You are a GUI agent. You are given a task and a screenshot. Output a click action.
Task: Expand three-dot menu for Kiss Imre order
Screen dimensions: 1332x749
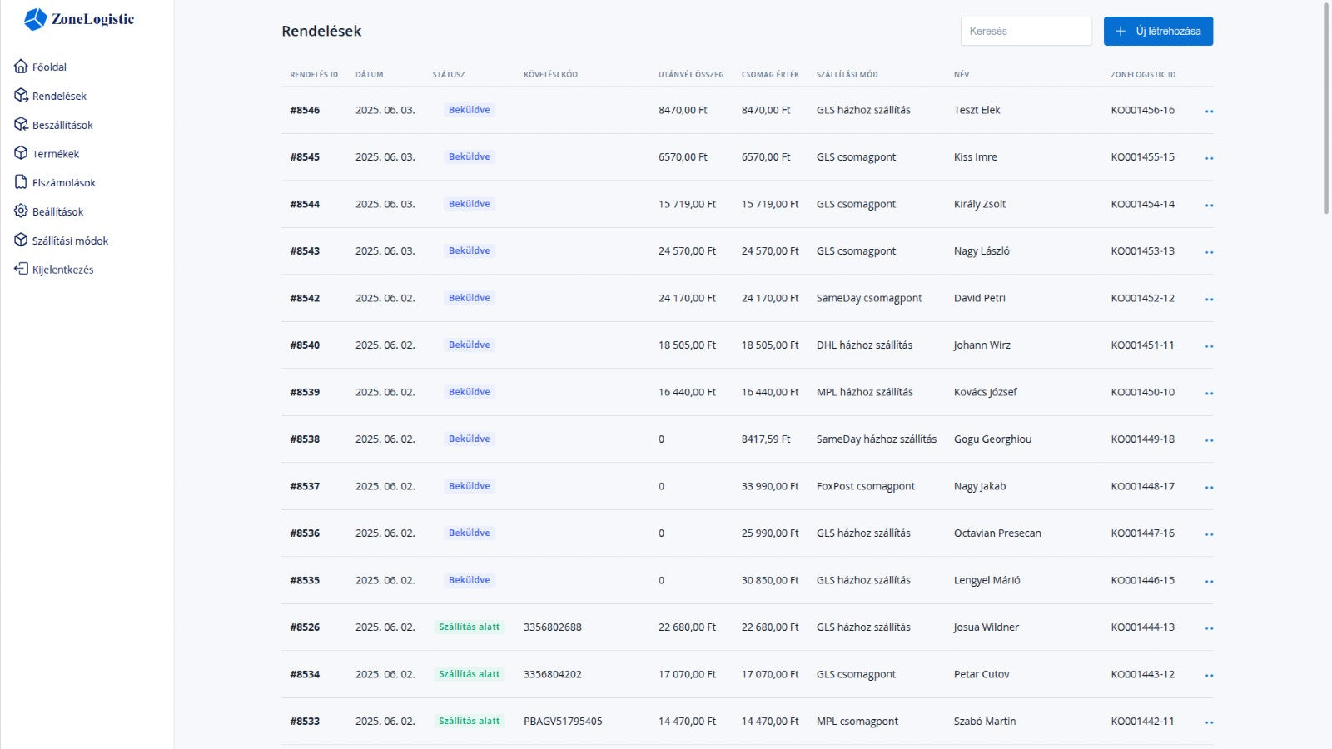[x=1209, y=157]
